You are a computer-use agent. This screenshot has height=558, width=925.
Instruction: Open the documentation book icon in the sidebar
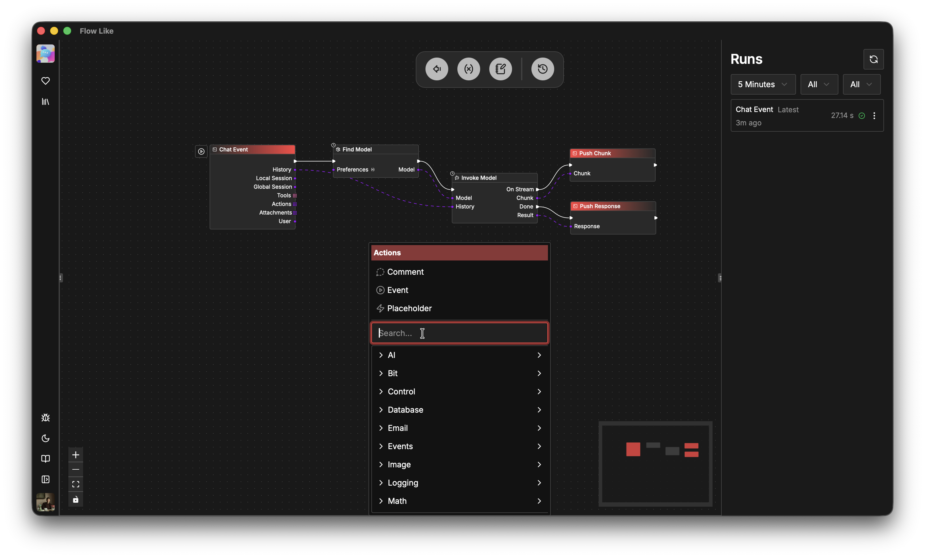coord(46,459)
